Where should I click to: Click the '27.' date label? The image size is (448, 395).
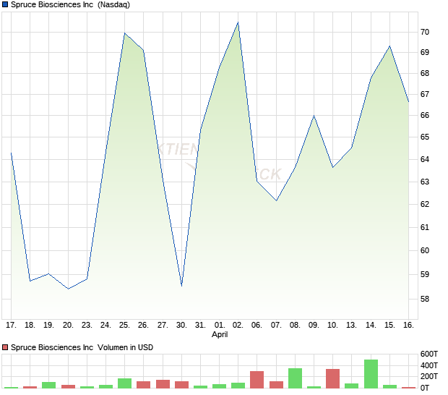163,326
